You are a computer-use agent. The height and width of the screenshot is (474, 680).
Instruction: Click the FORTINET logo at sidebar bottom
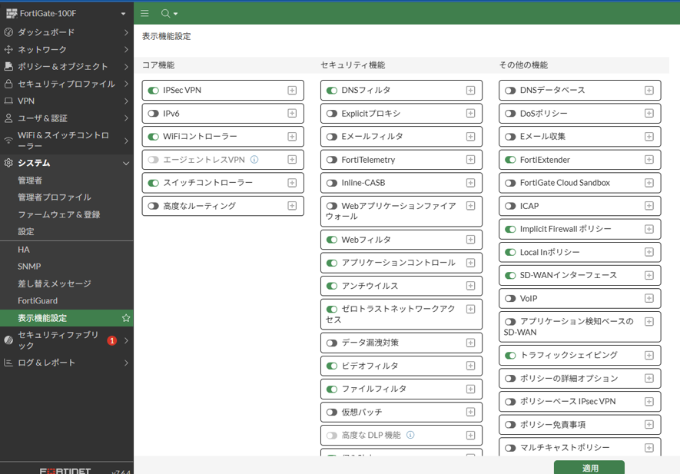[65, 470]
